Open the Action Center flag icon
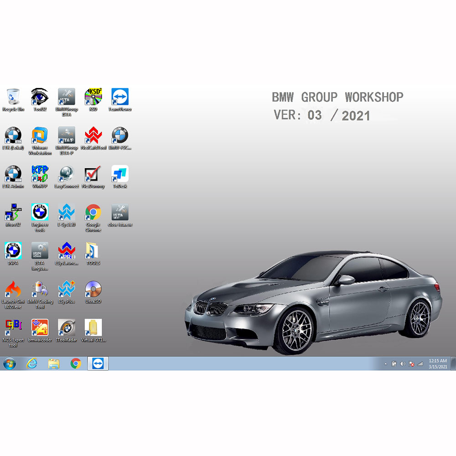 point(411,364)
